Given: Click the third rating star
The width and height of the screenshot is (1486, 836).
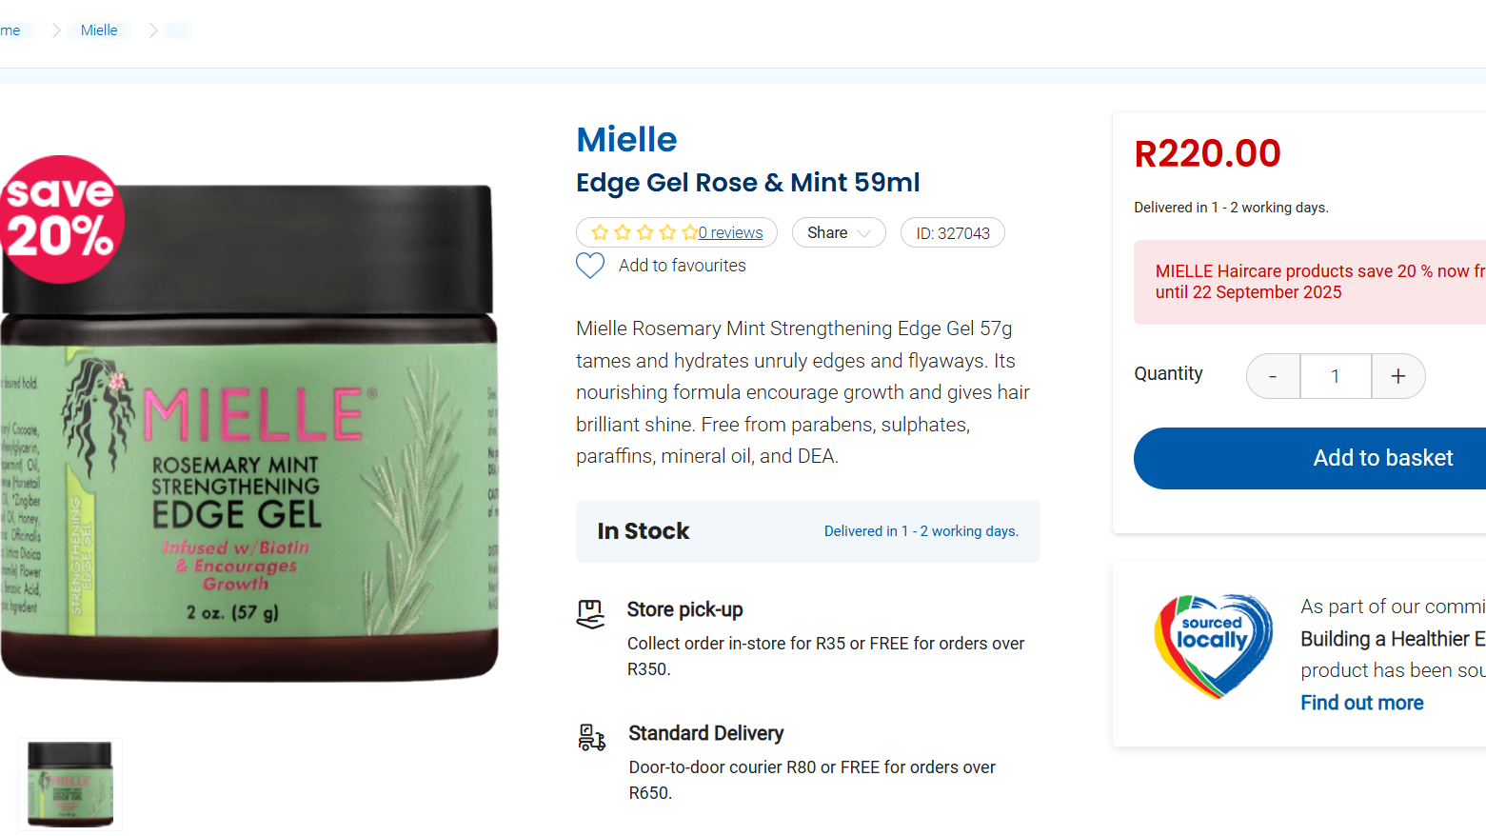Looking at the screenshot, I should pos(645,232).
